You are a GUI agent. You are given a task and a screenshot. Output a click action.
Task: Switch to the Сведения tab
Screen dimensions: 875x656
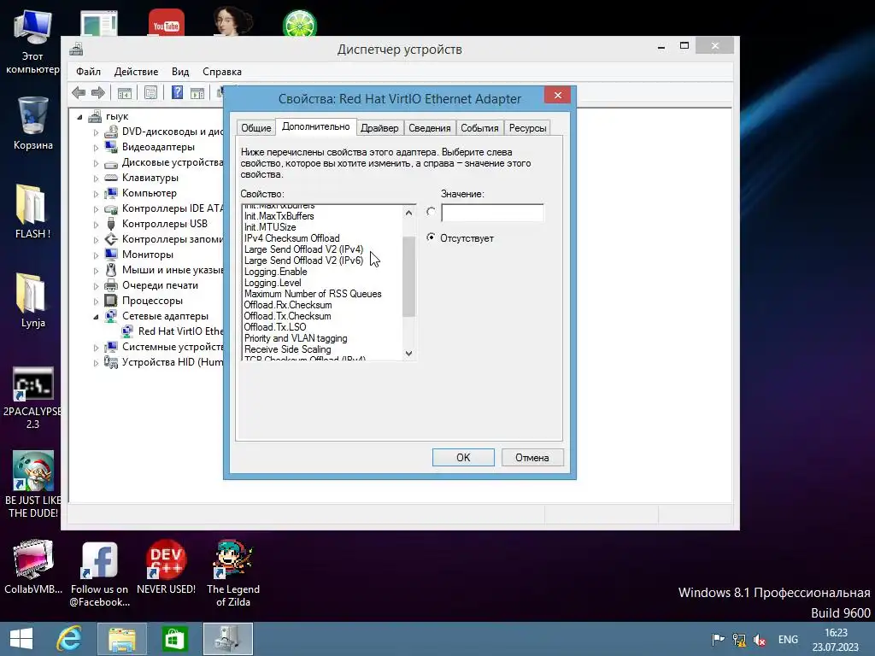(430, 128)
